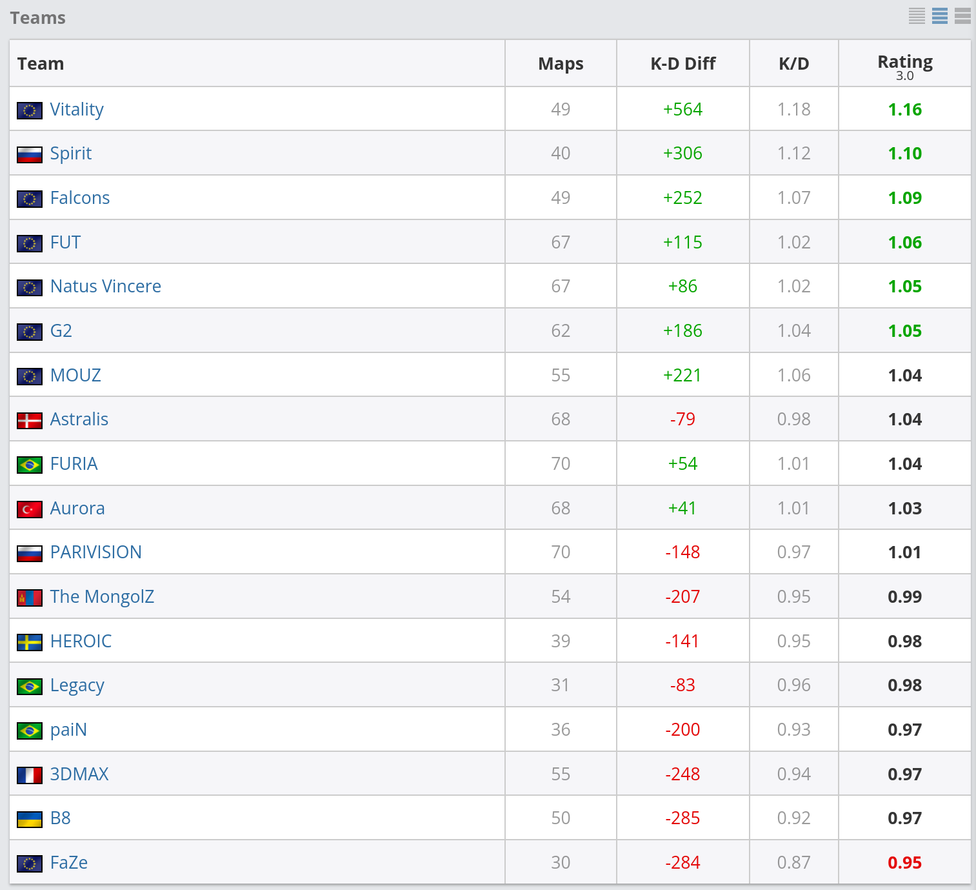The width and height of the screenshot is (976, 890).
Task: Click the Teams section heading
Action: 37,17
